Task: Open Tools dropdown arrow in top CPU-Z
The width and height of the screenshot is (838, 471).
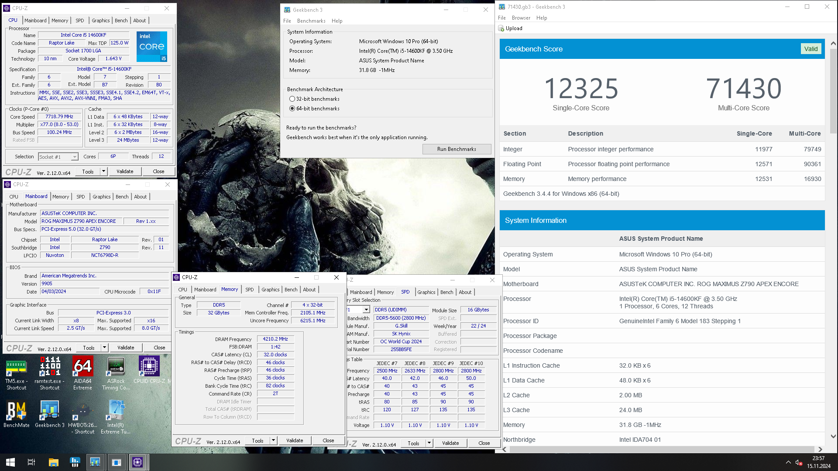Action: coord(104,171)
